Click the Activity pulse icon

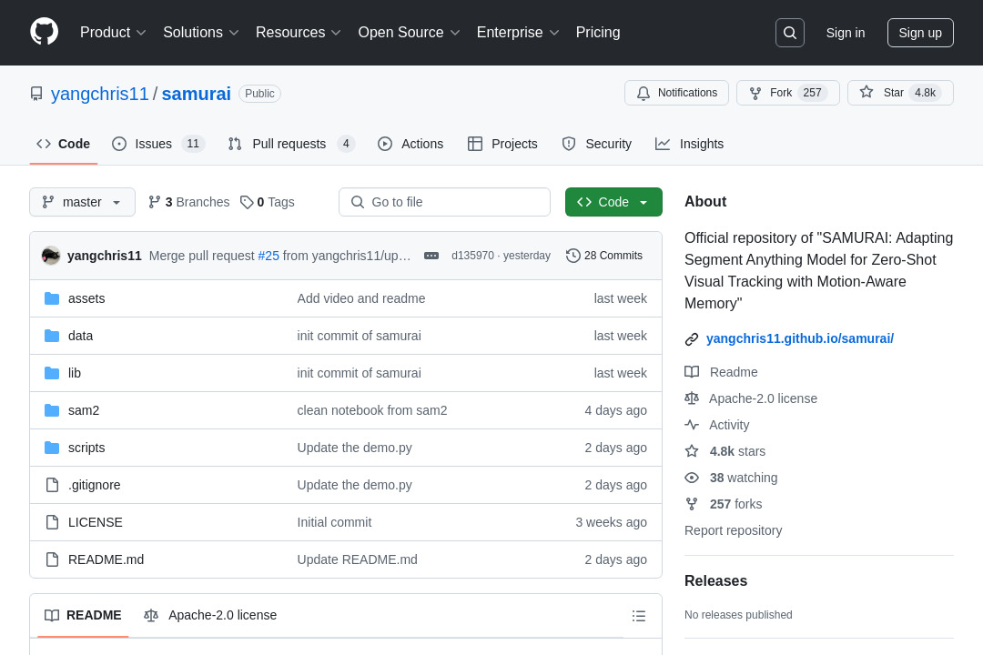tap(692, 425)
